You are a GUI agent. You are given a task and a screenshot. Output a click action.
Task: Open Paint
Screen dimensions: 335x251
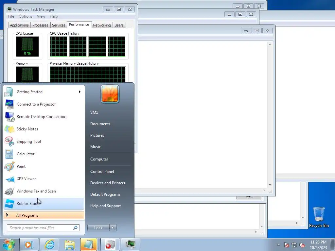point(44,166)
